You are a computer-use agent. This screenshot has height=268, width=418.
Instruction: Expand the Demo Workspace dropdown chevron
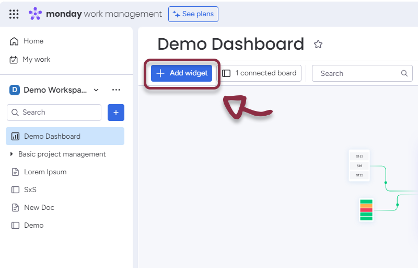pyautogui.click(x=96, y=90)
